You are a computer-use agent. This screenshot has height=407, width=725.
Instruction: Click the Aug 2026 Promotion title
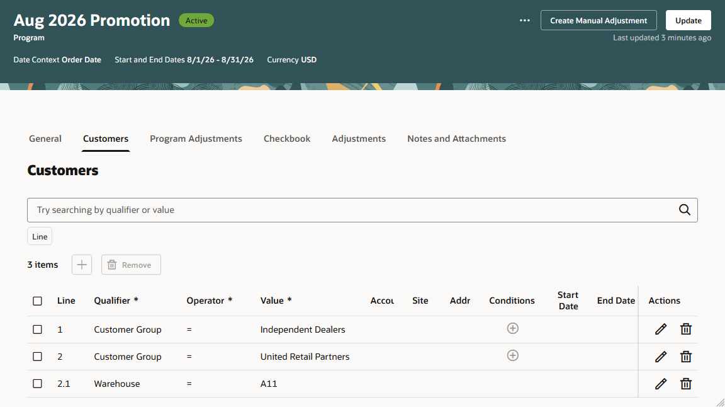[x=92, y=20]
